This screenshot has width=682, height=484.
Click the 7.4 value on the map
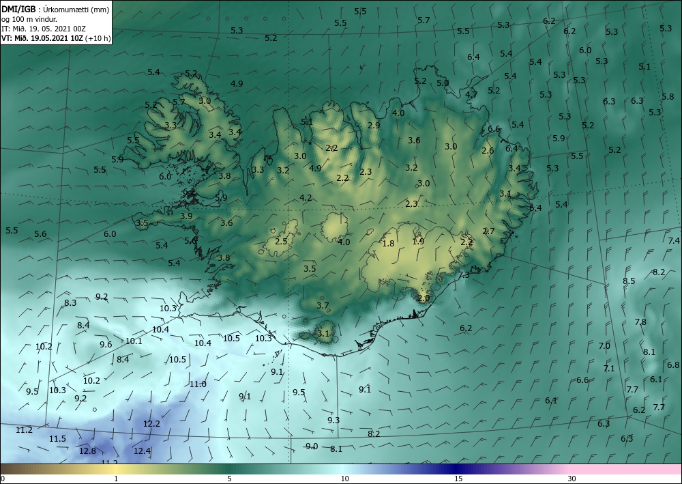click(x=674, y=241)
